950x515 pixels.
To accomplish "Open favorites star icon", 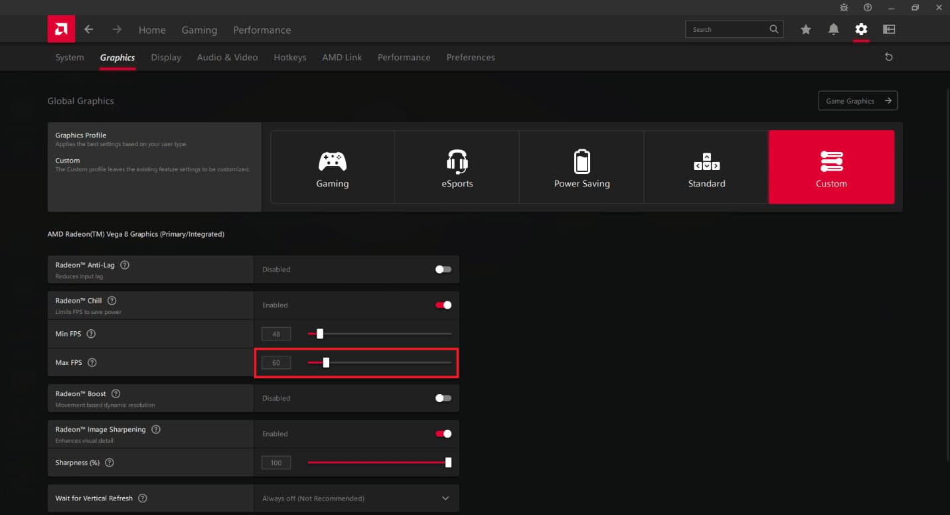I will point(806,29).
